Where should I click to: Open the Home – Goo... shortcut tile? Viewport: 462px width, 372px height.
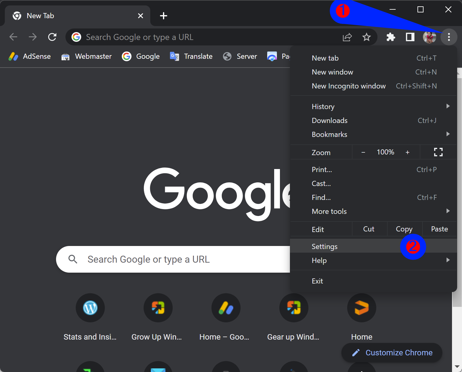click(x=225, y=317)
